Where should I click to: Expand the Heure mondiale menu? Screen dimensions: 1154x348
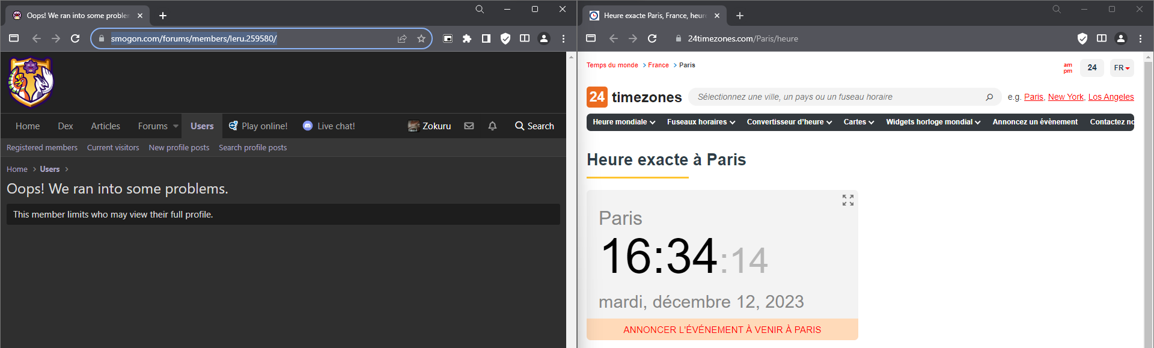[623, 122]
